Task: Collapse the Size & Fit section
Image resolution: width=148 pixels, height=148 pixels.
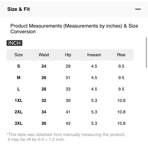Action: click(138, 9)
